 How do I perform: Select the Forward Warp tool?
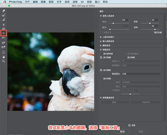4,11
